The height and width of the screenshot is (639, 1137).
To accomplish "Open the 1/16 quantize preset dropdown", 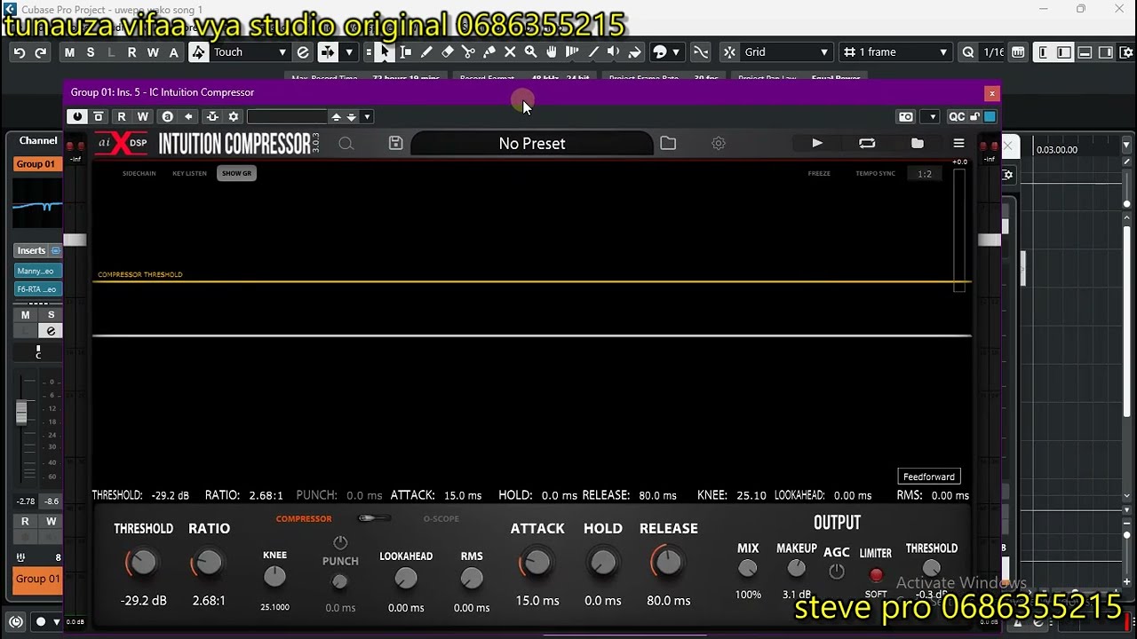I will click(993, 52).
